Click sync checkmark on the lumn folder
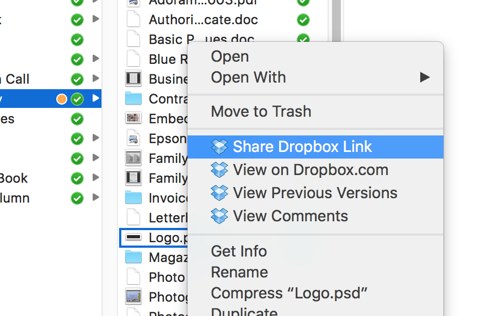 coord(77,198)
